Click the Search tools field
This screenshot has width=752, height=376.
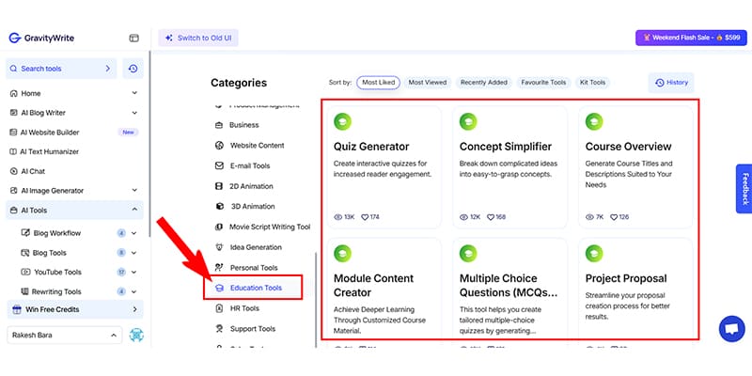click(x=61, y=69)
